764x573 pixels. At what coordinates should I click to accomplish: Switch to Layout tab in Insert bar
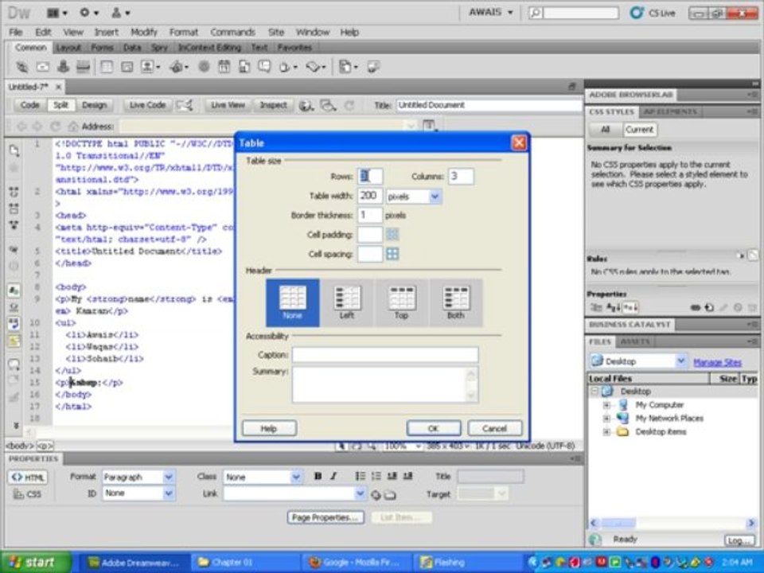pos(68,48)
